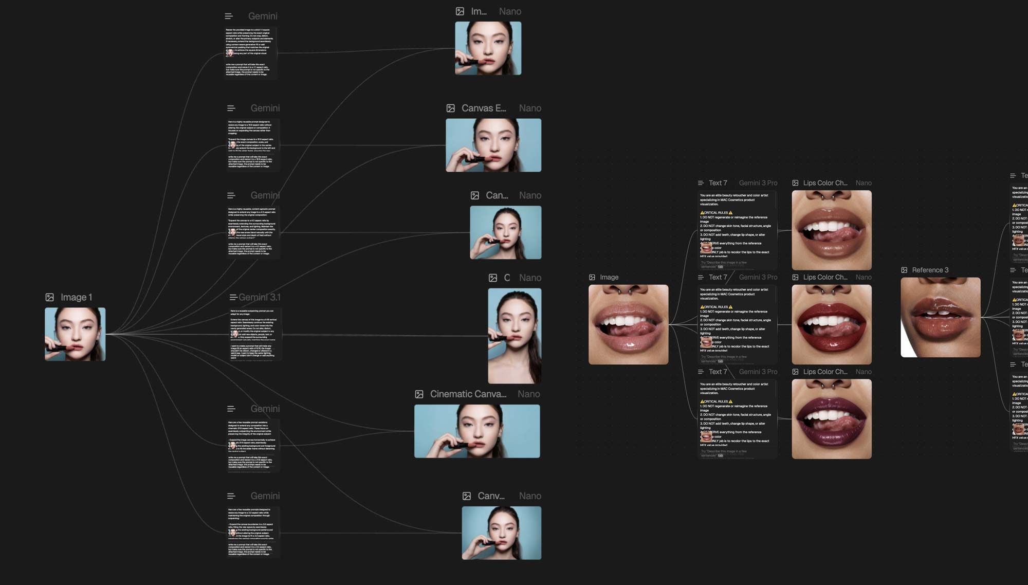Click the image icon of bottom Canv... node
This screenshot has width=1028, height=585.
pyautogui.click(x=467, y=496)
